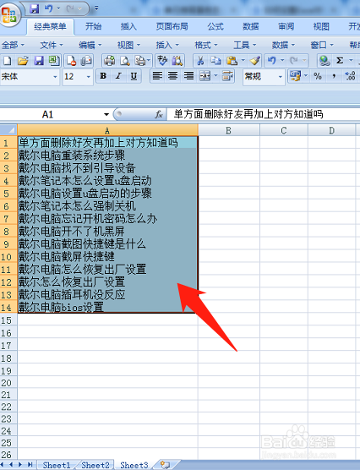
Task: Toggle Align Left
Action: coord(157,76)
